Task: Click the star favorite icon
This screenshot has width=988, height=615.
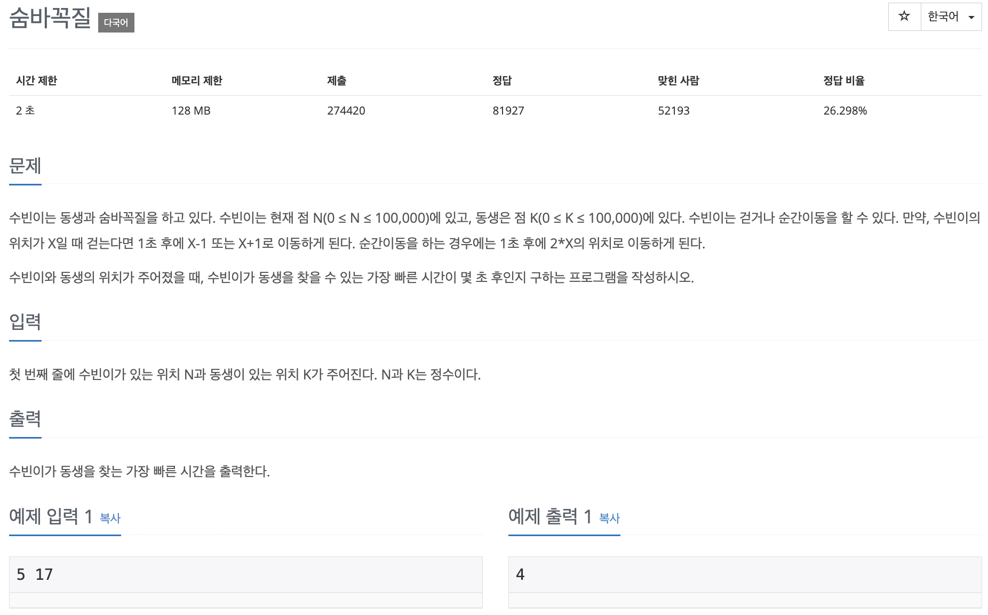Action: pos(904,17)
